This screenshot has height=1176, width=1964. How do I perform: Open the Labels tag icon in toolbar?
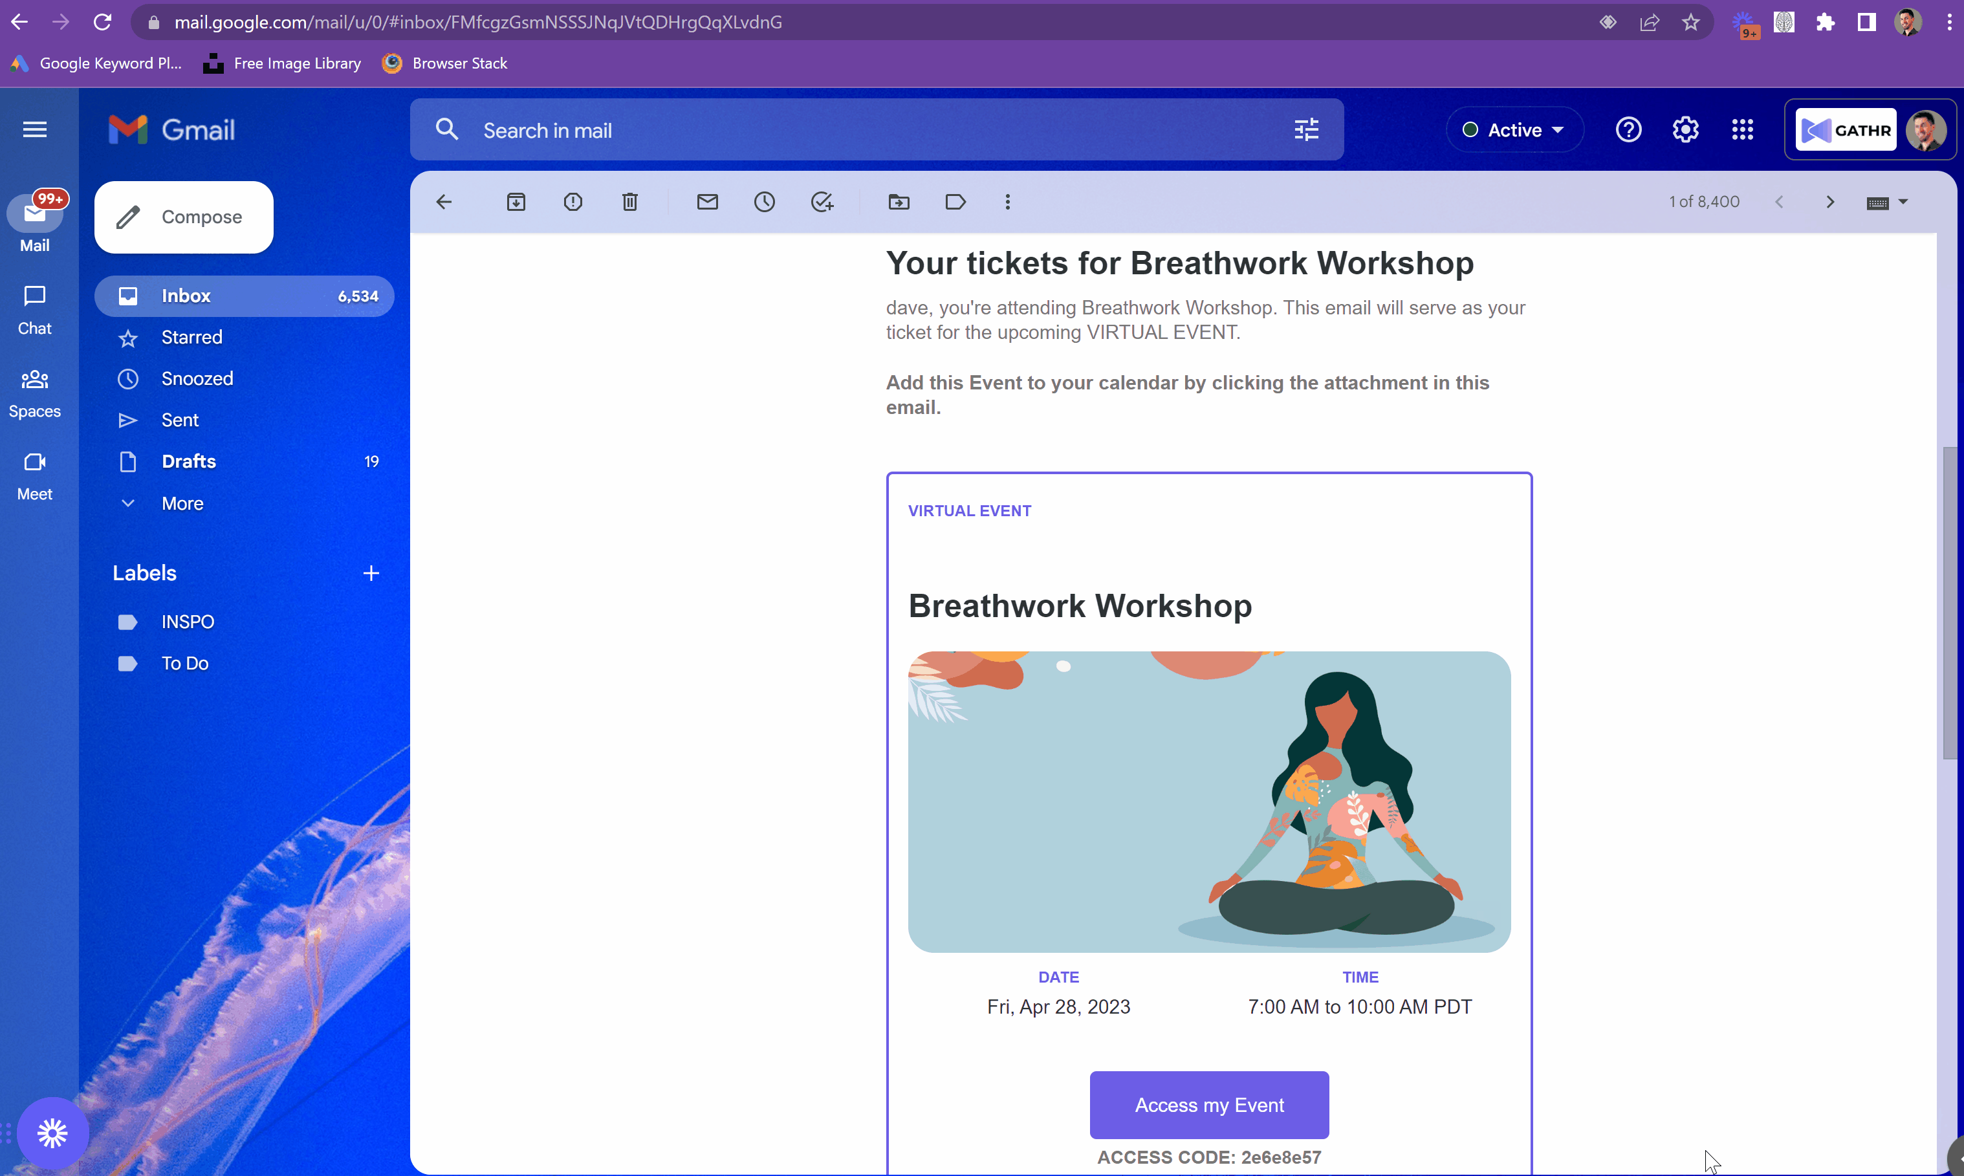click(x=955, y=202)
